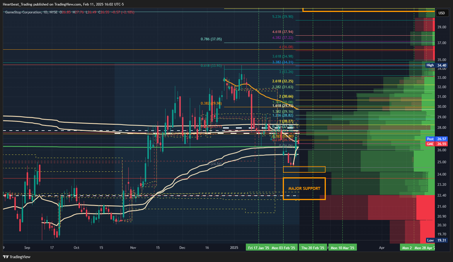Click the Mon 28 Apr date marker
The height and width of the screenshot is (262, 453).
point(424,248)
